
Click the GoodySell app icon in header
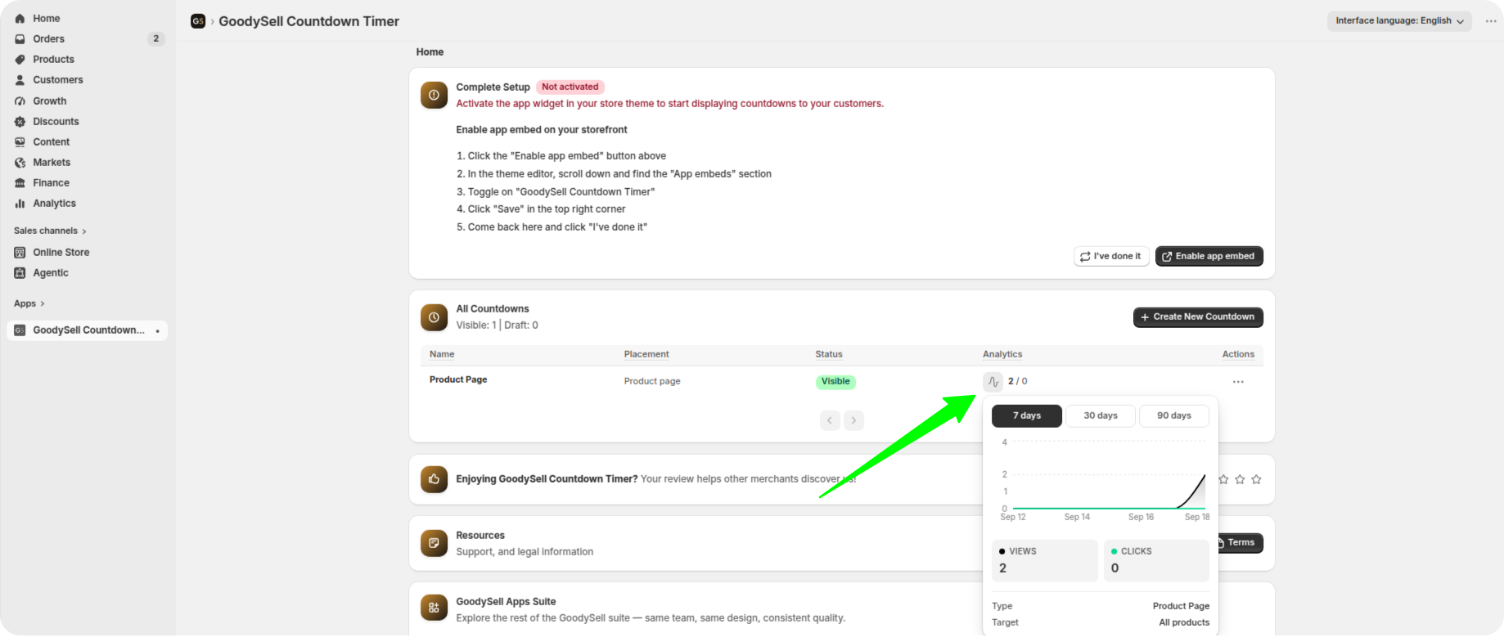(x=198, y=21)
